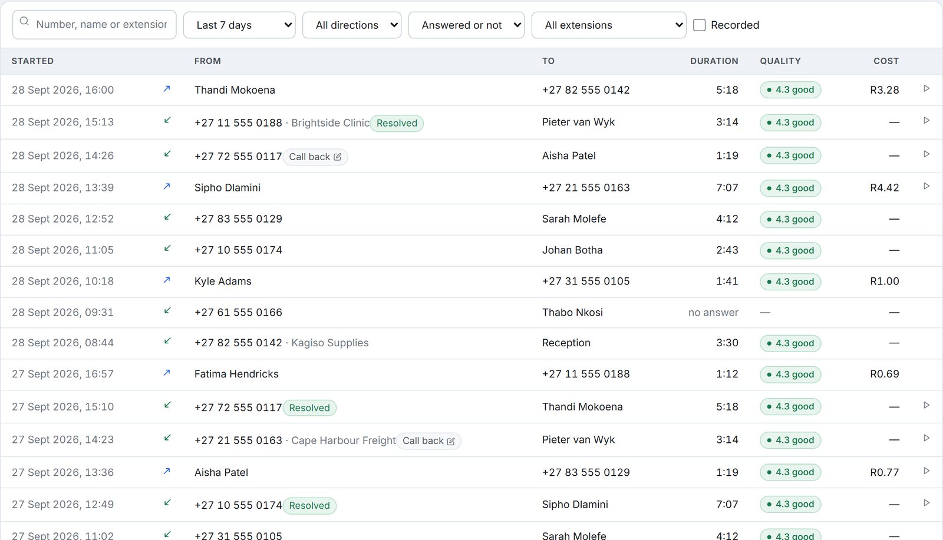This screenshot has height=540, width=943.
Task: Click incoming arrow icon for 27 Sept 14:23 call
Action: click(x=167, y=438)
